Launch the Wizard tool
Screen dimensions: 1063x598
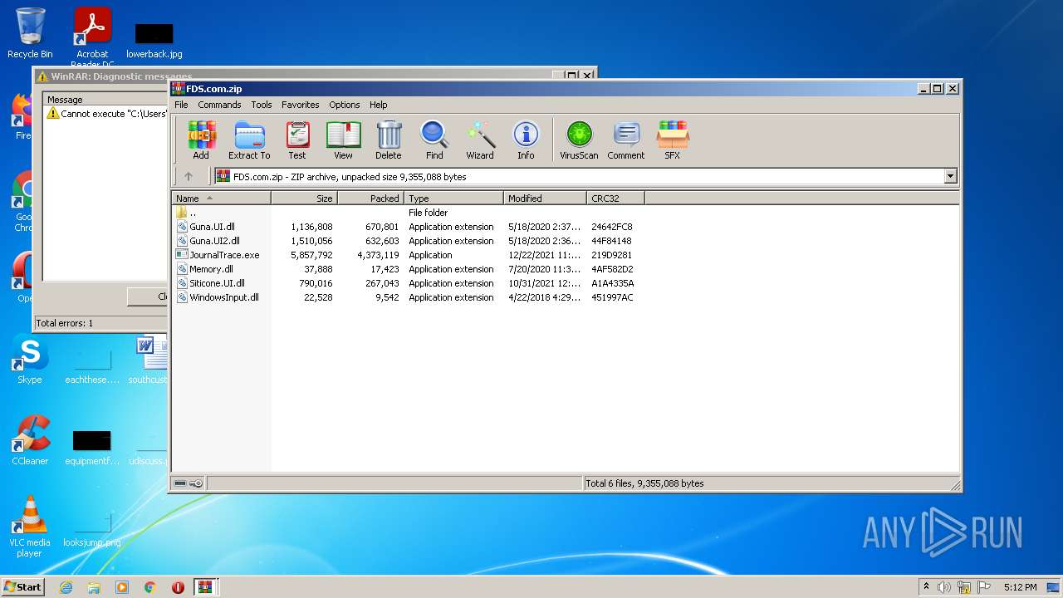tap(480, 140)
